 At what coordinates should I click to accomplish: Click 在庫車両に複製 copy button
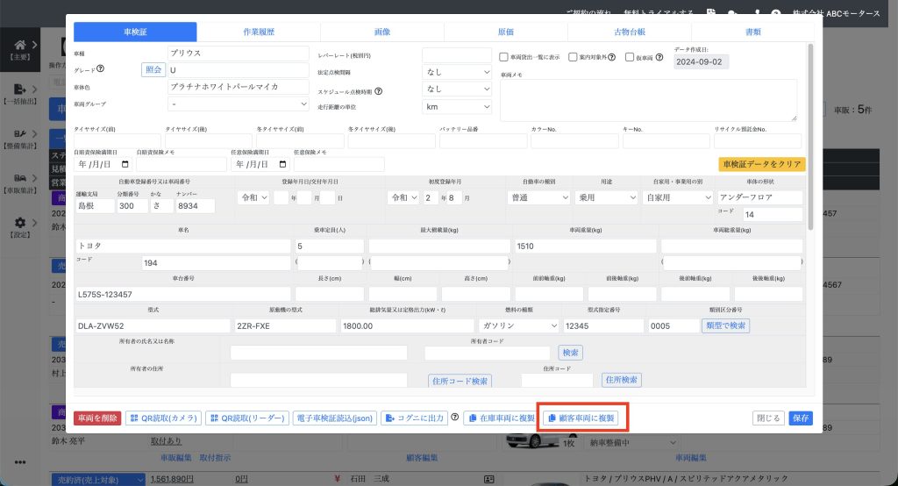(x=499, y=418)
